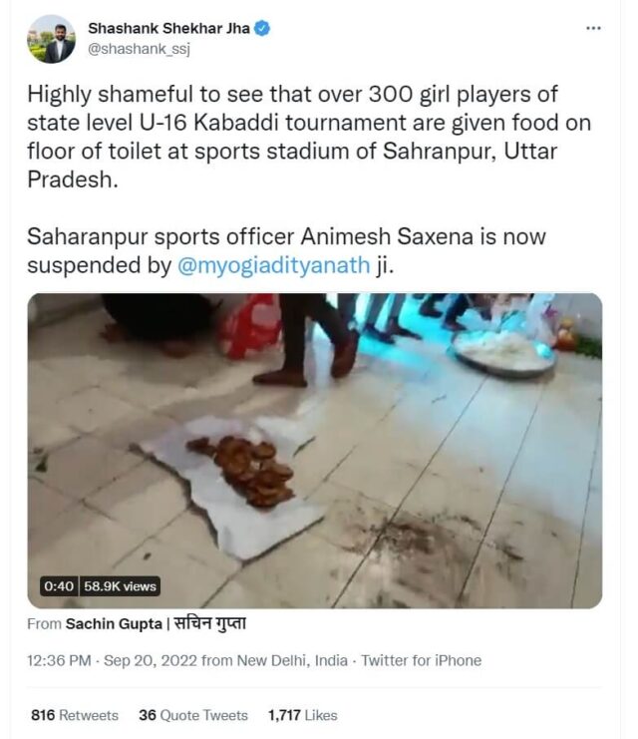Click the 0:40 video duration badge
The height and width of the screenshot is (739, 638).
click(59, 586)
